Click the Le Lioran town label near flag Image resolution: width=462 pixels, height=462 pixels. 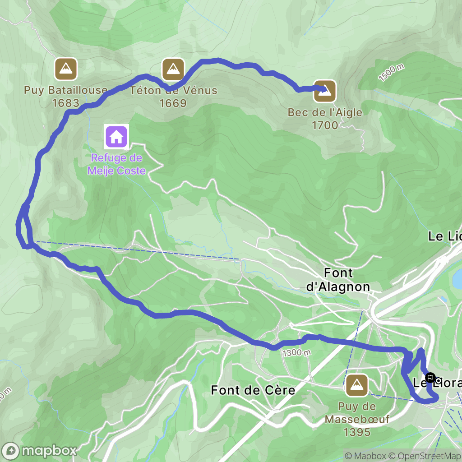pyautogui.click(x=437, y=383)
